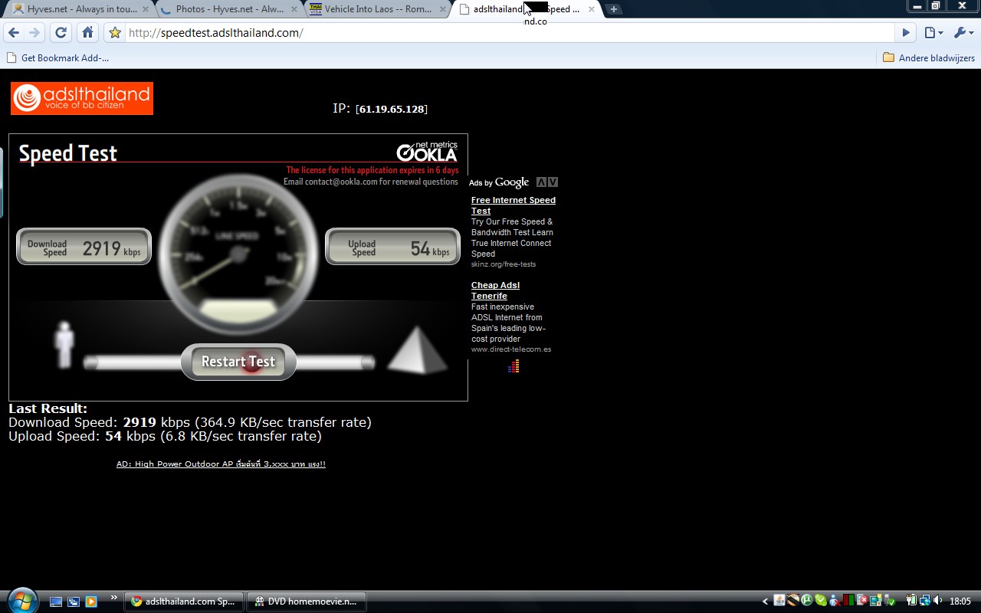Expand hidden system tray icons arrow
This screenshot has height=613, width=981.
point(765,602)
